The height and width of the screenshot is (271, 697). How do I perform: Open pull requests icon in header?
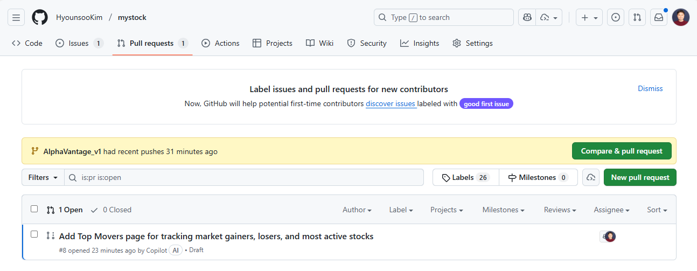(x=637, y=17)
